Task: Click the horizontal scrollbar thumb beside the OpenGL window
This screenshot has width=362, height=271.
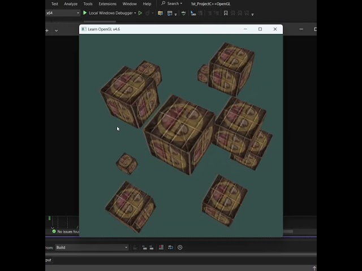Action: click(x=288, y=231)
